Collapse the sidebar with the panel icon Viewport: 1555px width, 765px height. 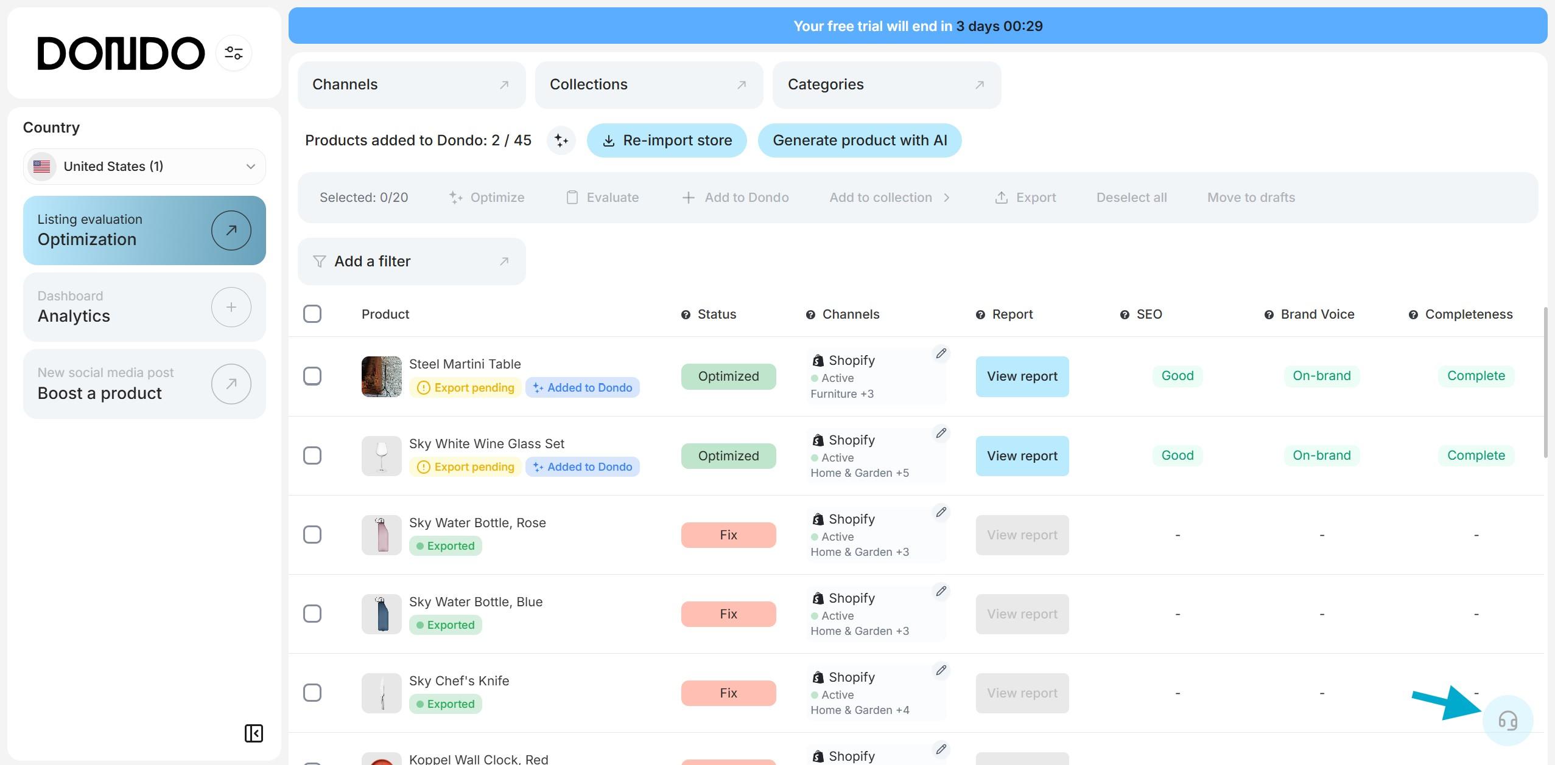pyautogui.click(x=253, y=733)
